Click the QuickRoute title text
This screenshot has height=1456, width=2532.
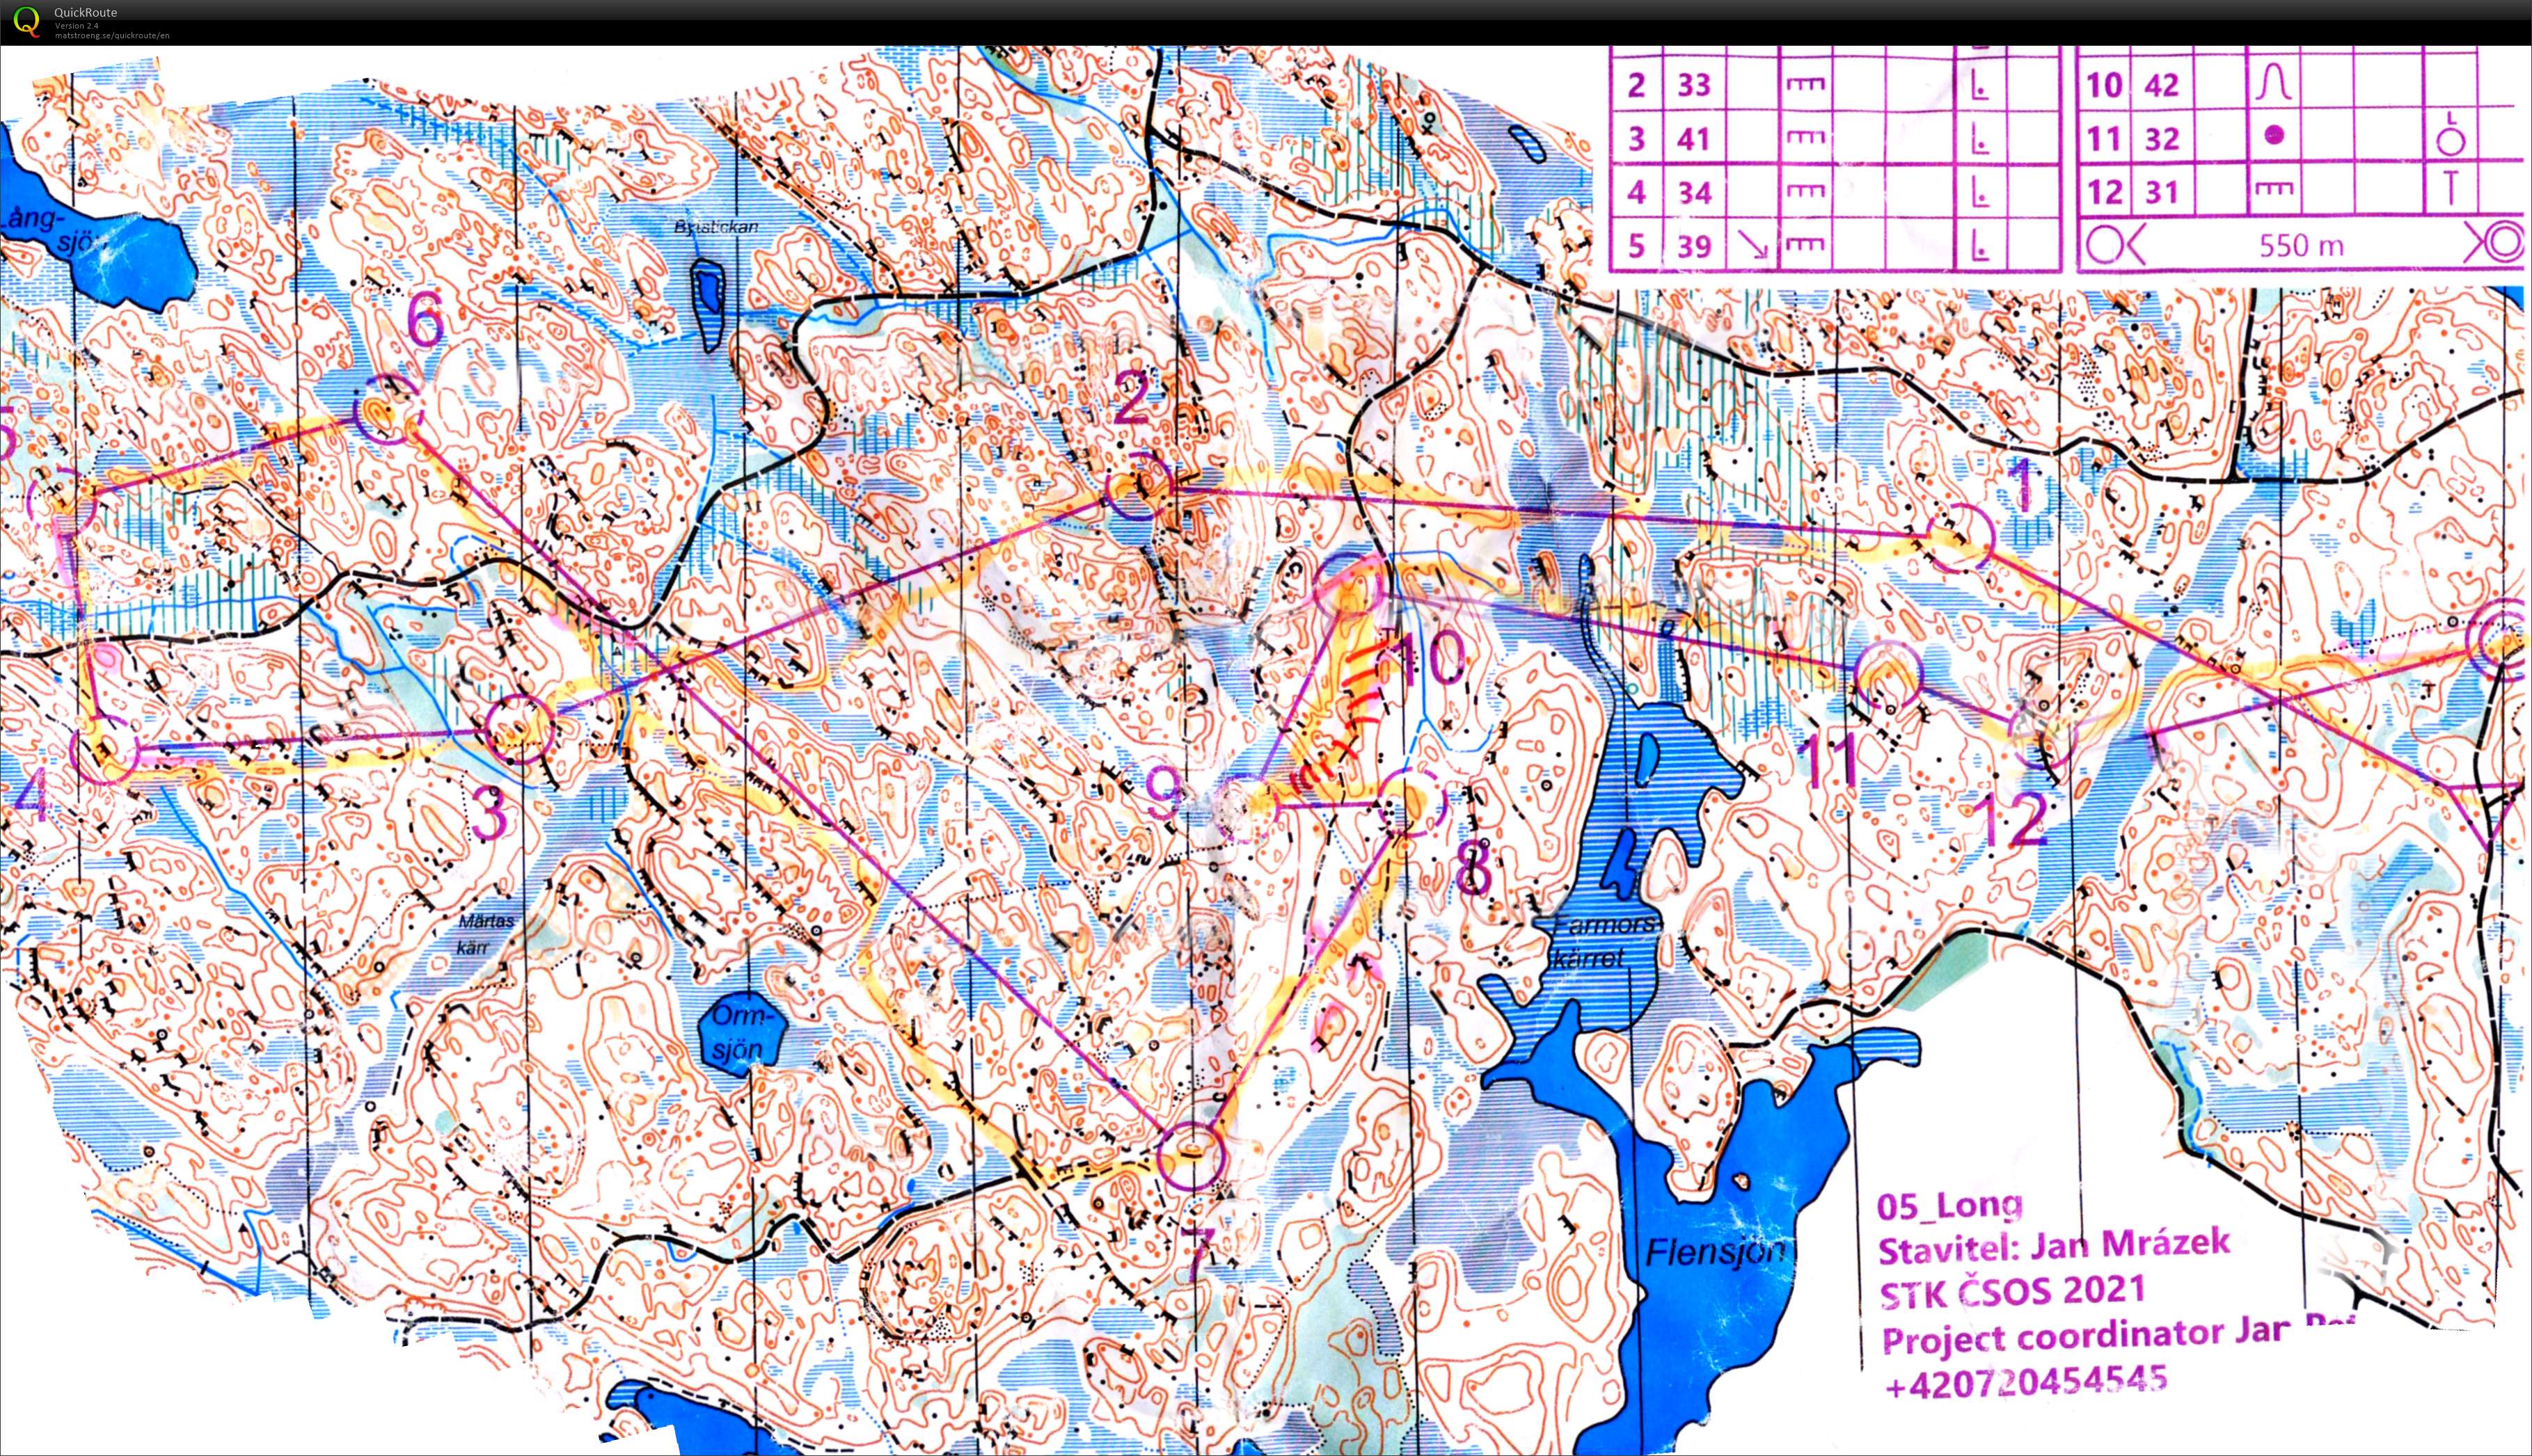point(85,12)
